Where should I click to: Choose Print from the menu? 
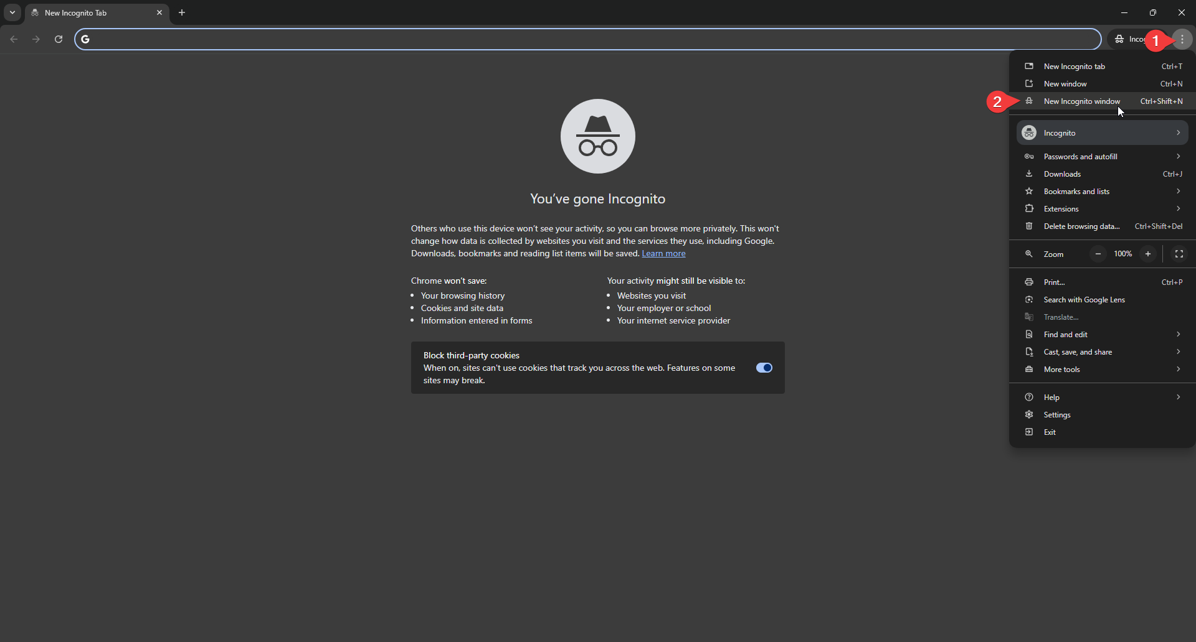point(1103,282)
